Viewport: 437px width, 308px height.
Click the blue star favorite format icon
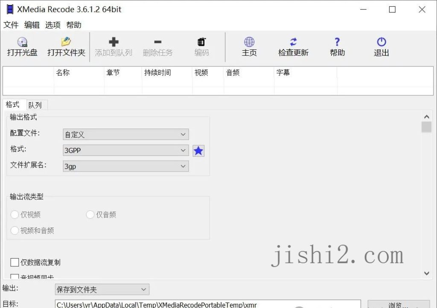click(x=198, y=151)
